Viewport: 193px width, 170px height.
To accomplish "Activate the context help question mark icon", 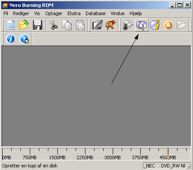I will coord(24,39).
